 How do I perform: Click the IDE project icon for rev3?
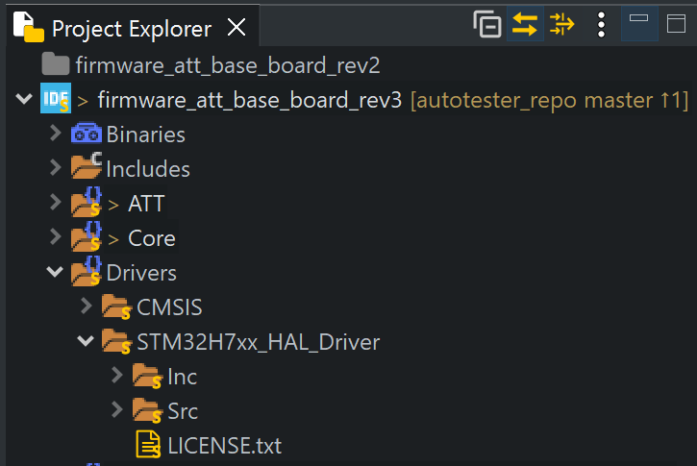(x=56, y=99)
